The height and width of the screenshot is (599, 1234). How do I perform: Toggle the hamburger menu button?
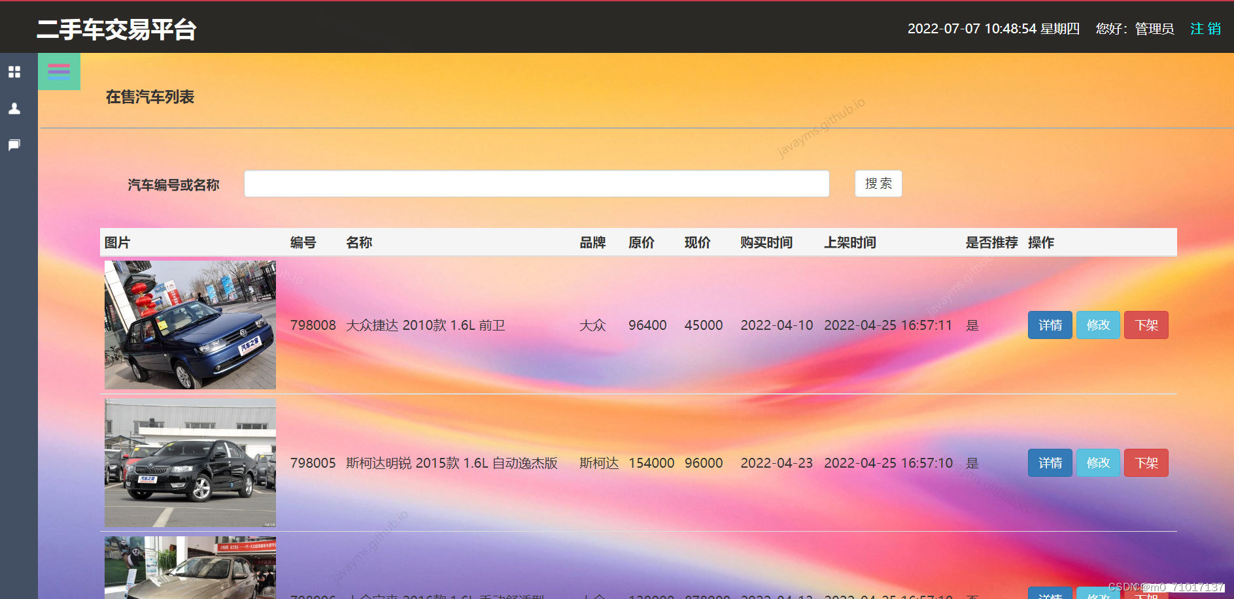coord(59,72)
